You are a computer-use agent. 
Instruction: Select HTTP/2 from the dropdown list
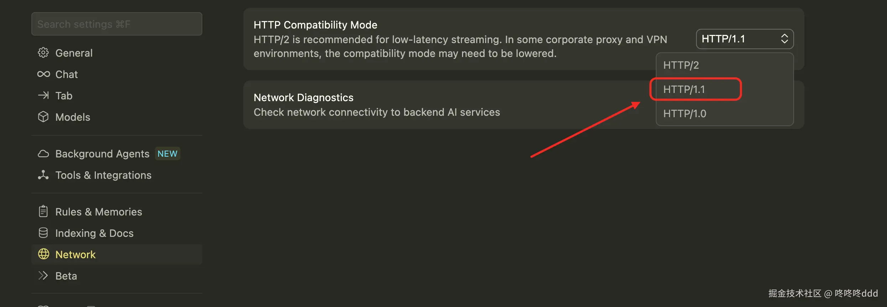coord(681,65)
